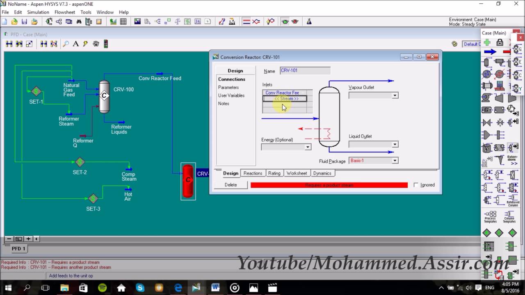Select the Conversion reactor 'C' flyout icon
This screenshot has width=525, height=295.
coord(518,75)
